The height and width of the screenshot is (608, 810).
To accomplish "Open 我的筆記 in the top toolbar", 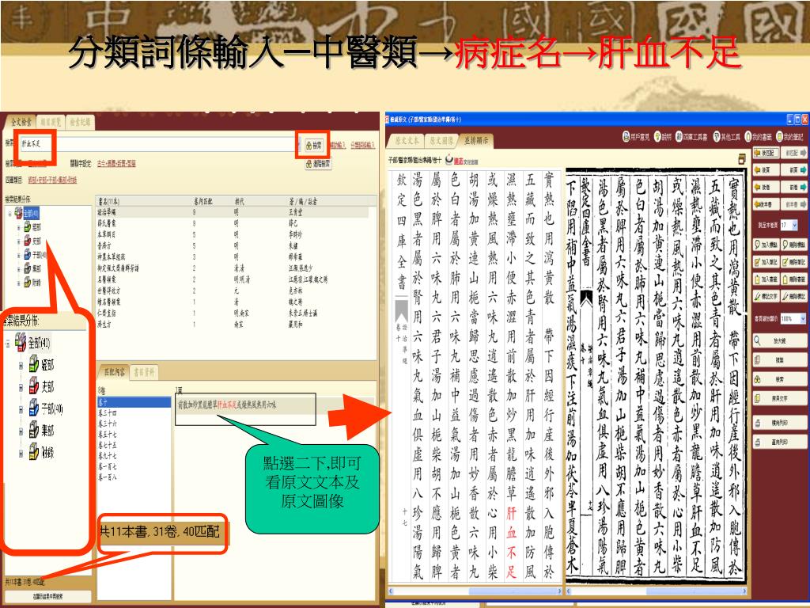I will [790, 136].
